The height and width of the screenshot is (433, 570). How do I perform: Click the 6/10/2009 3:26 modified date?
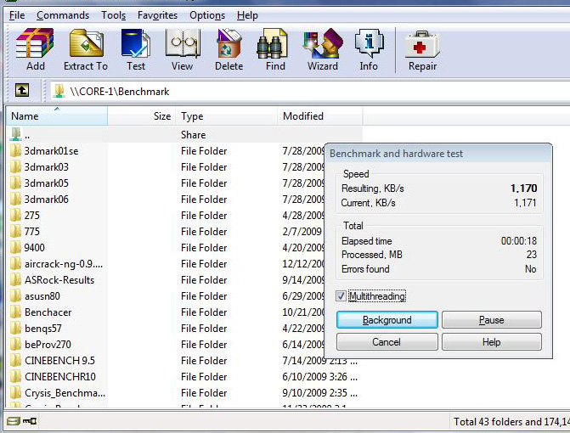pos(320,376)
